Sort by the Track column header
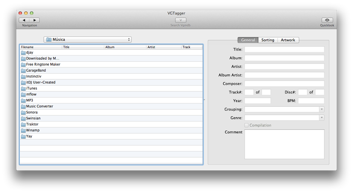 click(192, 47)
